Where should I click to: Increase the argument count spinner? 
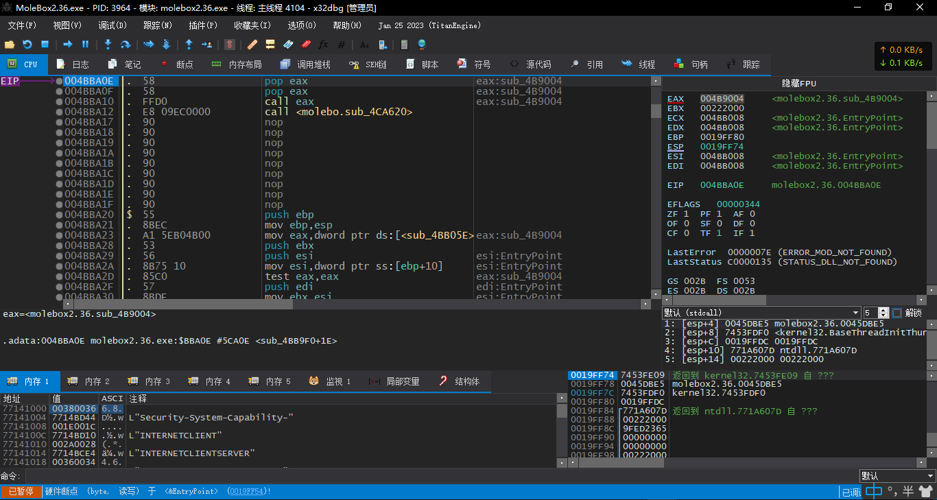(x=884, y=310)
